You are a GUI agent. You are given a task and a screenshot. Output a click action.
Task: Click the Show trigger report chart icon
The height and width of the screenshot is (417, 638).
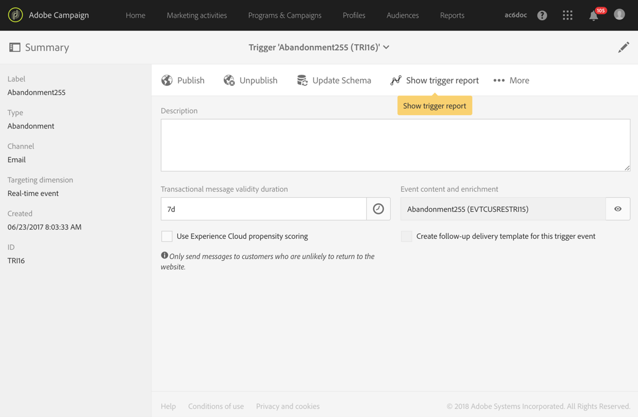coord(396,80)
